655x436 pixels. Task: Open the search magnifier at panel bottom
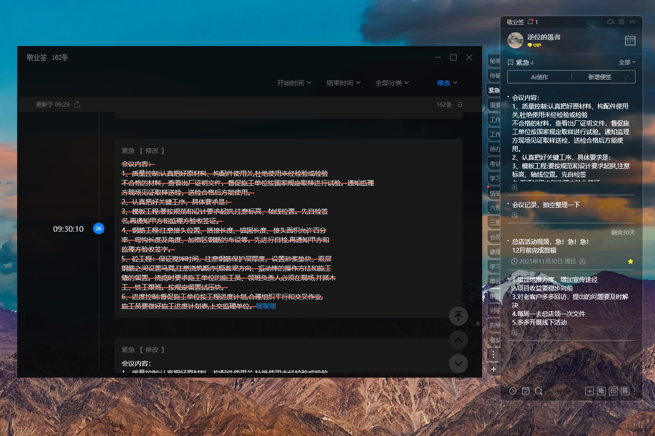tap(538, 391)
